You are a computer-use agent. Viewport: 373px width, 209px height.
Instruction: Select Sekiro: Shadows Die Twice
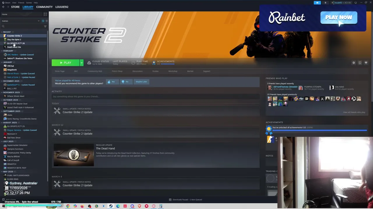point(23,58)
